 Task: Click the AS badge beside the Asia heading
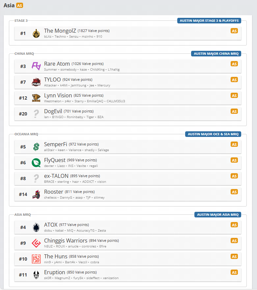click(19, 6)
